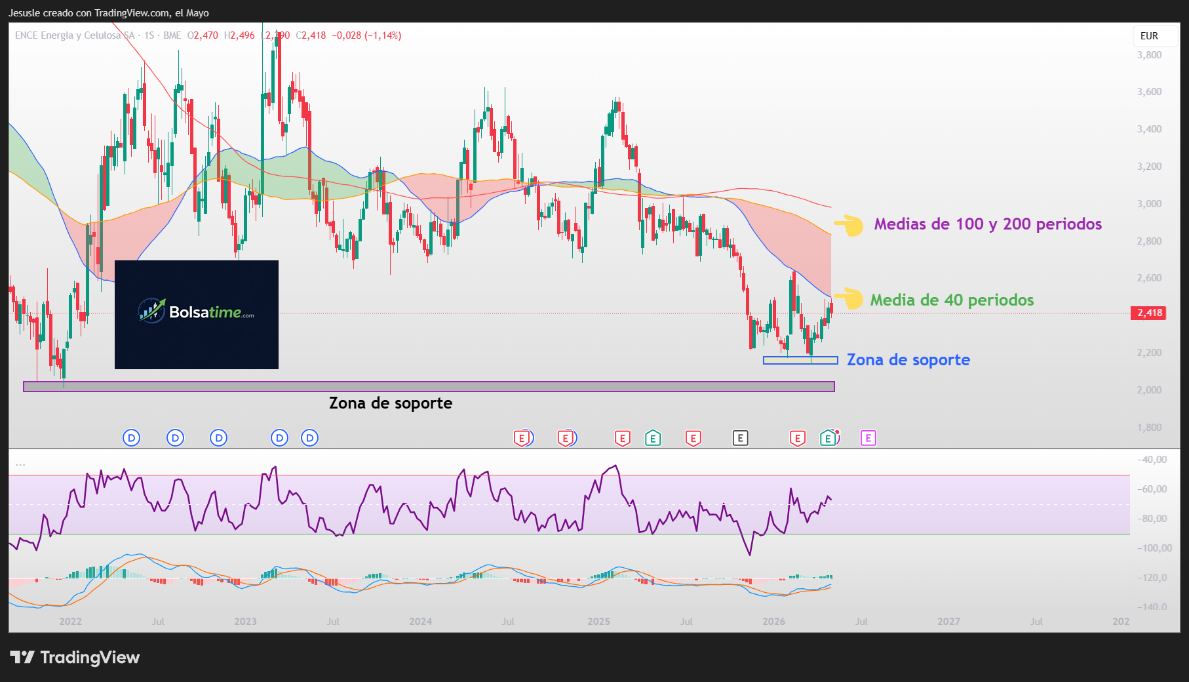Open the indicator pane three-dots menu
This screenshot has height=682, width=1189.
tap(20, 464)
